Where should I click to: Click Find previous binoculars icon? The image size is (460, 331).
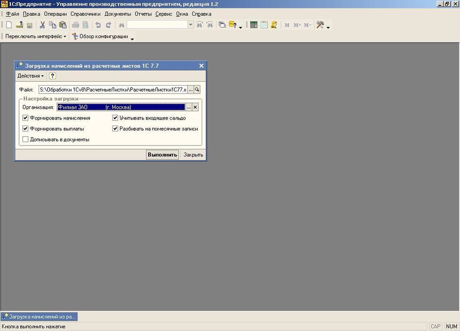coord(210,25)
